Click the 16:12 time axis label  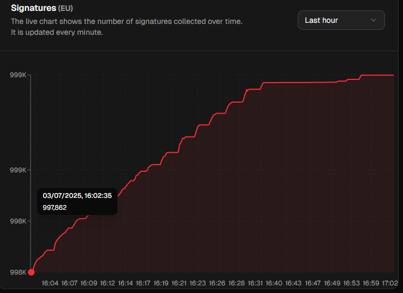pyautogui.click(x=107, y=283)
